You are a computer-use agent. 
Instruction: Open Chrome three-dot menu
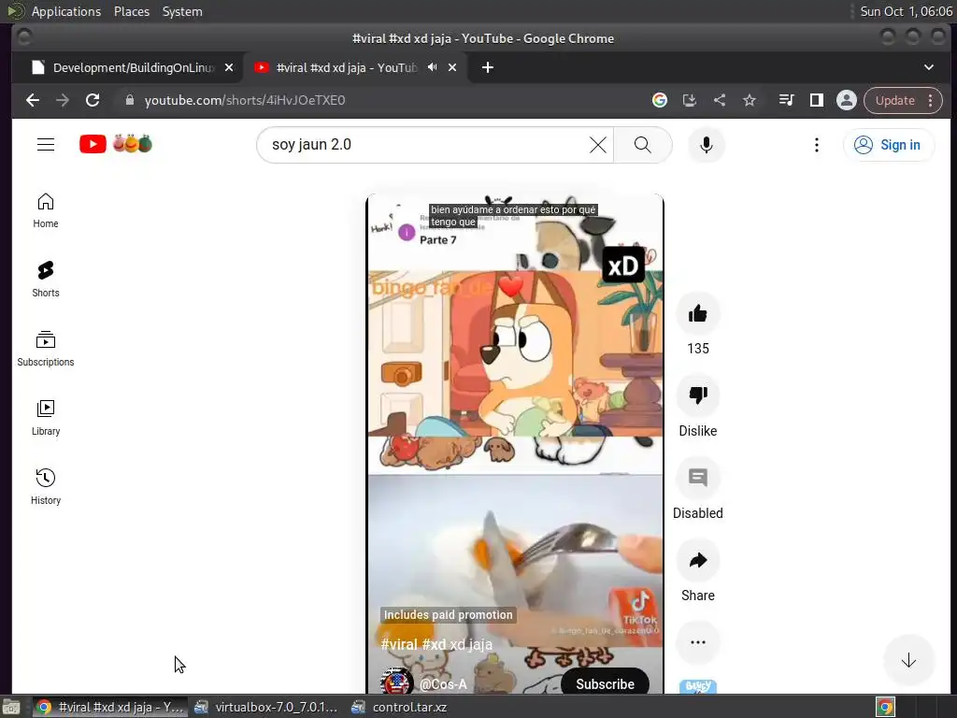point(931,100)
